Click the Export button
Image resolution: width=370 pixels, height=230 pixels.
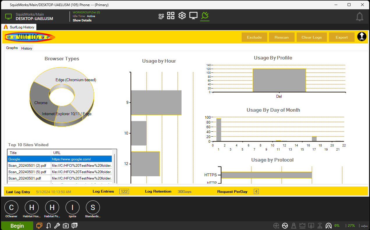point(341,37)
